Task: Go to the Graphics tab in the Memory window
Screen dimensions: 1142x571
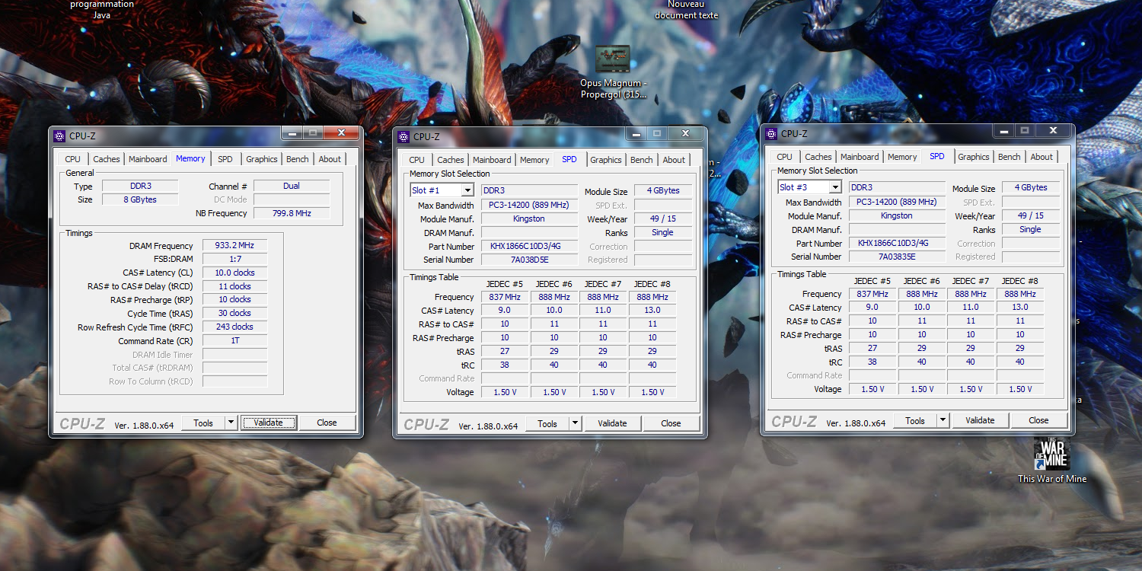Action: coord(262,159)
